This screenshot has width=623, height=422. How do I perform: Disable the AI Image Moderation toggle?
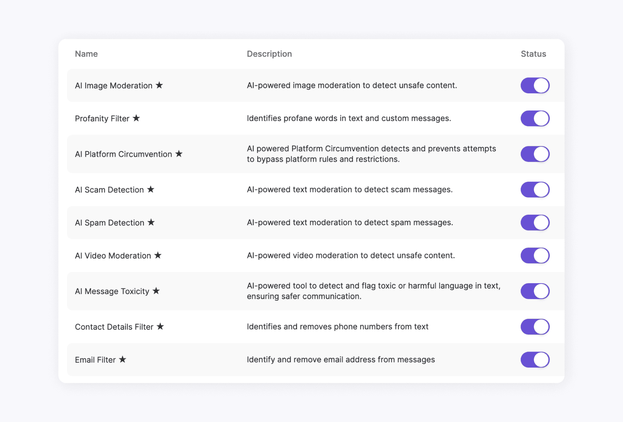pos(535,86)
